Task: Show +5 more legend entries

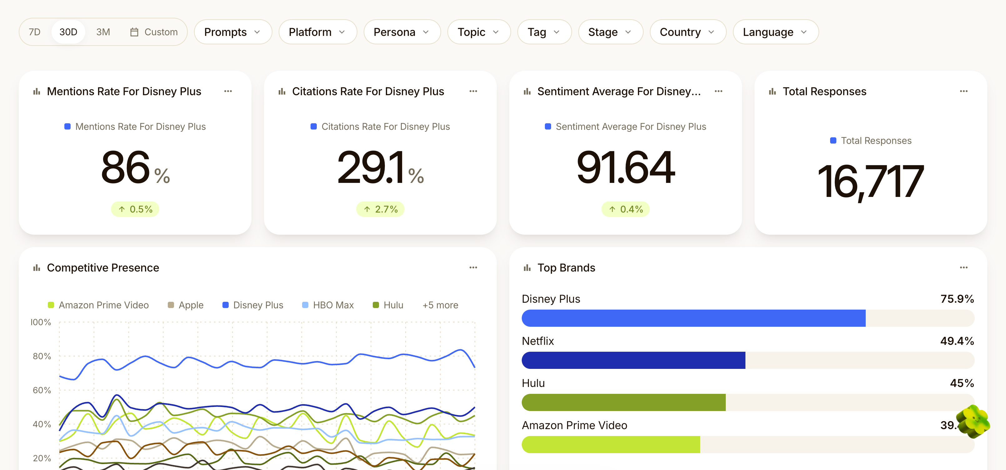Action: 440,305
